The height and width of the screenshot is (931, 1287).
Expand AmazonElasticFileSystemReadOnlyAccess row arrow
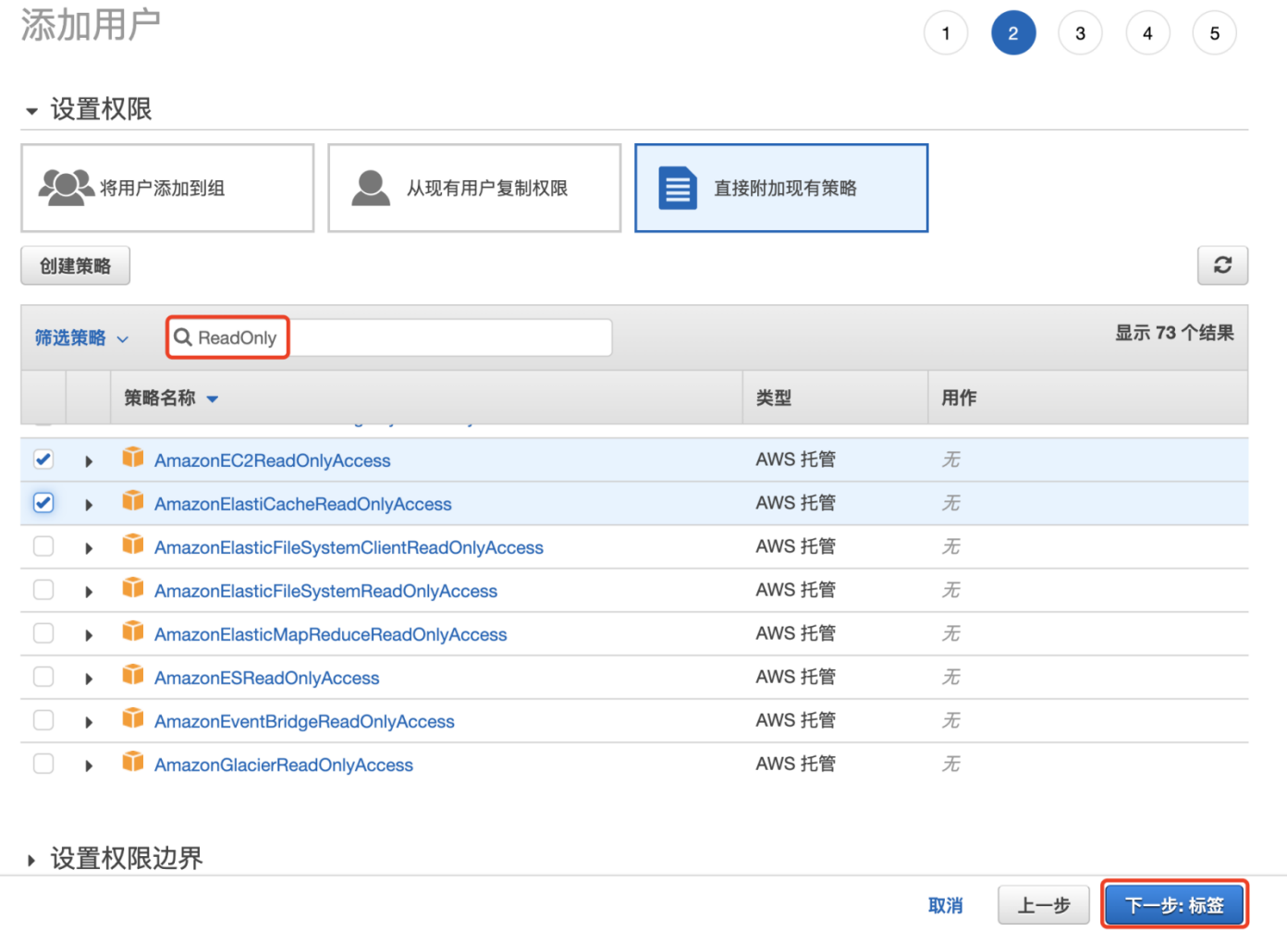tap(89, 592)
